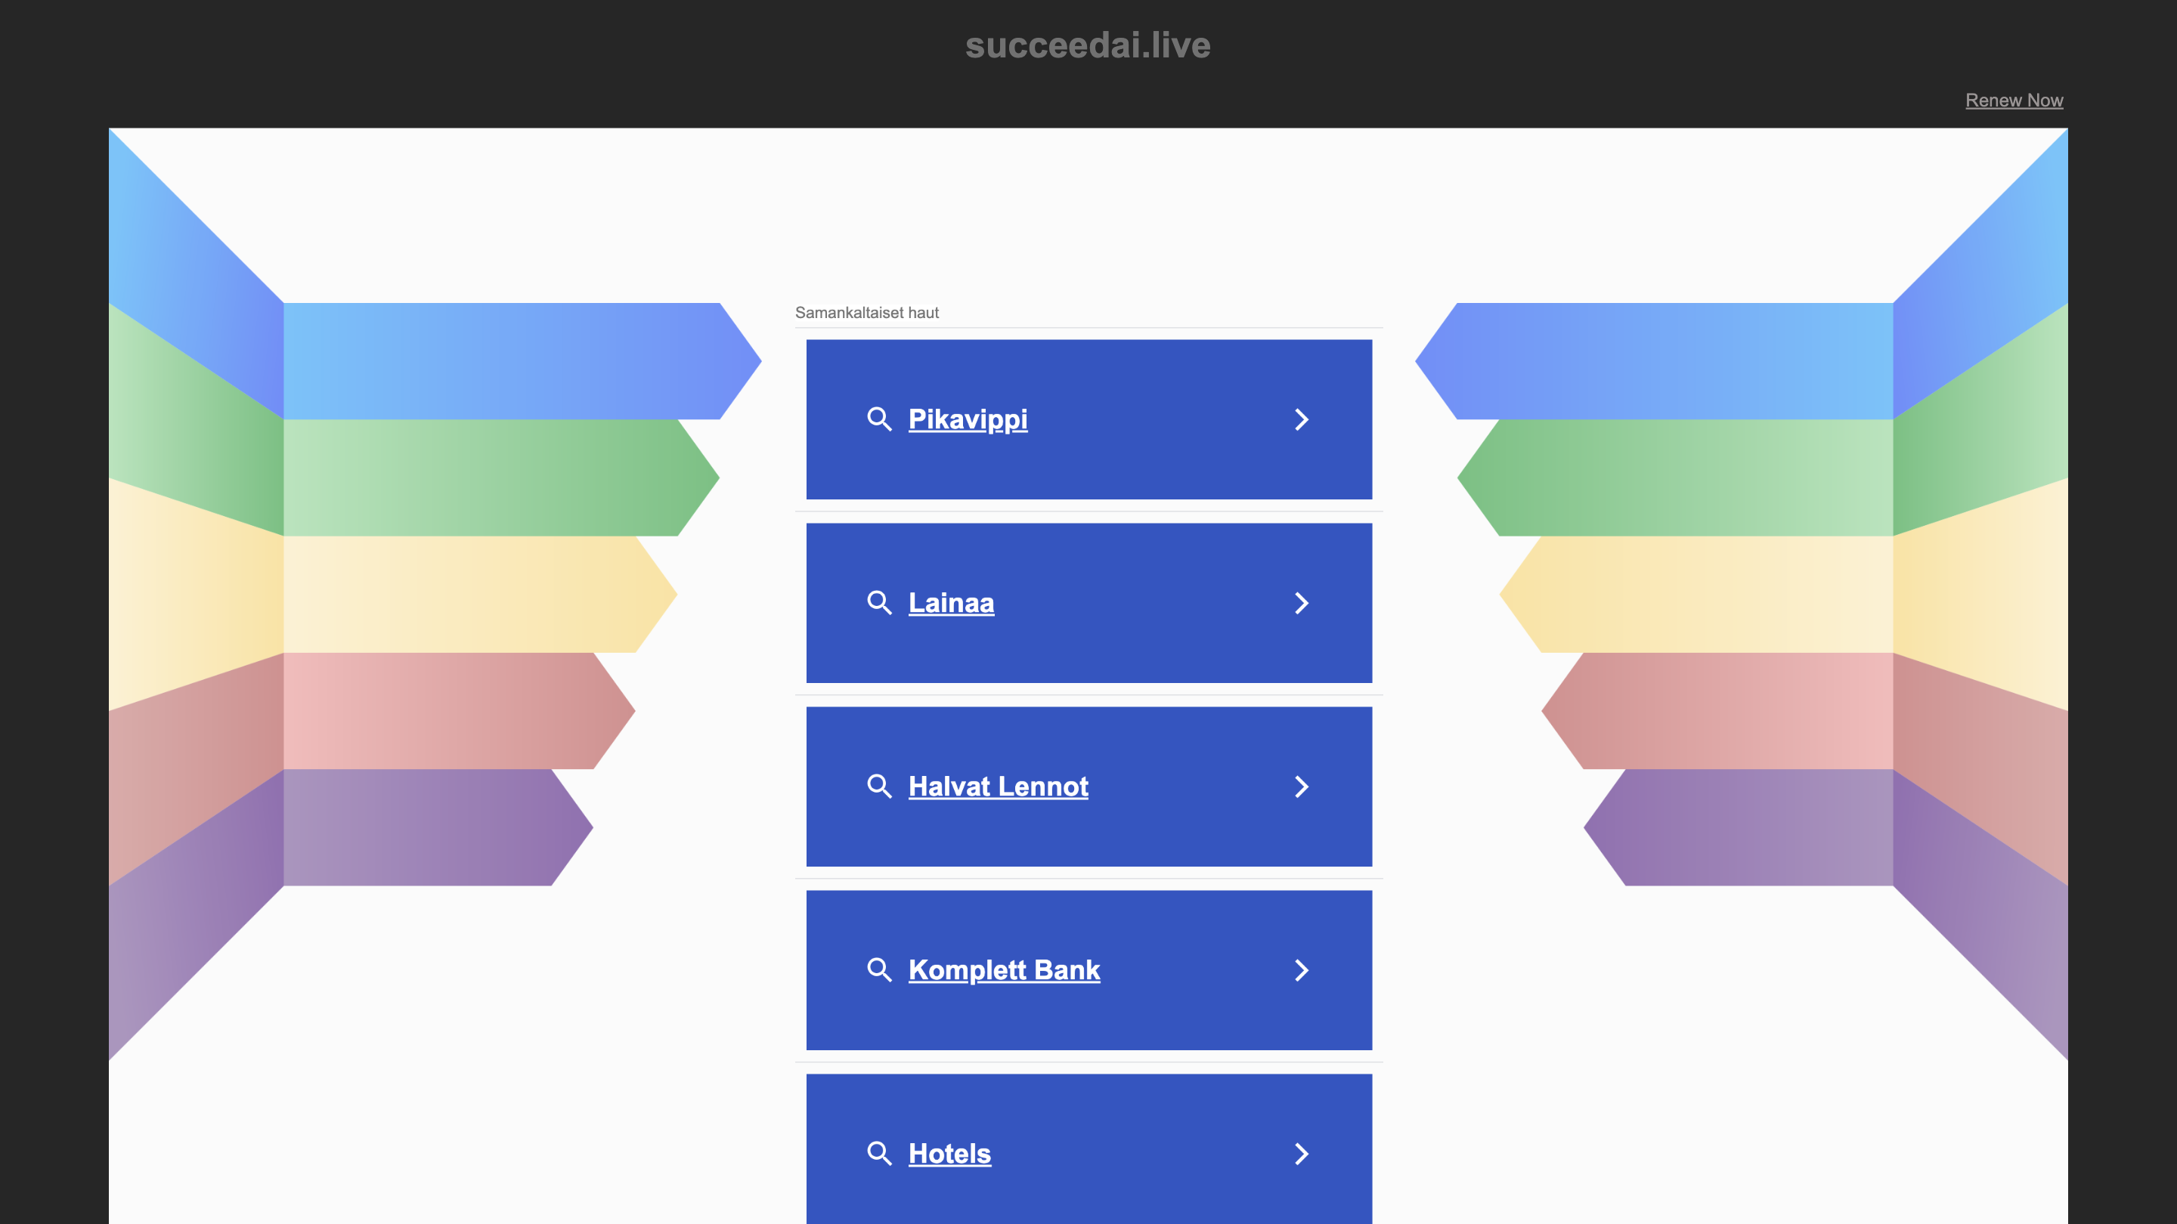Click the arrow icon on Hotels panel

point(1302,1153)
